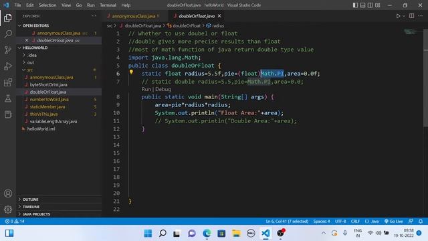The height and width of the screenshot is (241, 428).
Task: Open the notifications bell in status bar
Action: [421, 222]
